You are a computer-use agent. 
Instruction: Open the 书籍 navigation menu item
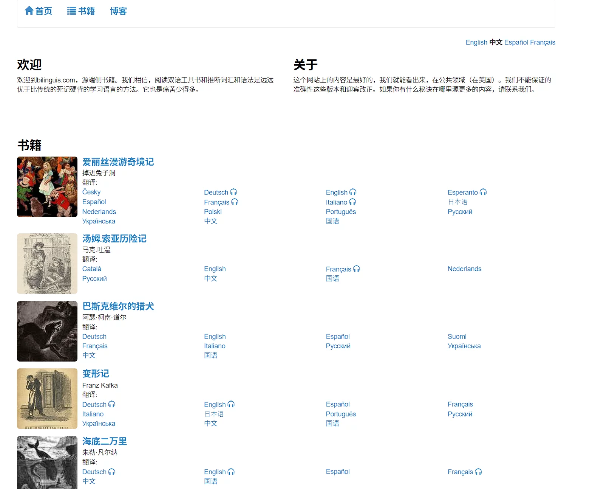click(87, 11)
